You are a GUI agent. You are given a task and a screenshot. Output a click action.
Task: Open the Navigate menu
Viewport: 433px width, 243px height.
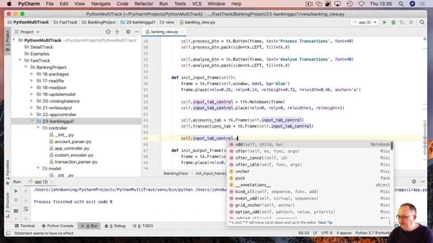coord(101,4)
